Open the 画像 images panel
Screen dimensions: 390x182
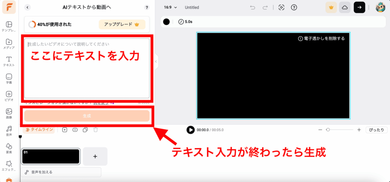(9, 113)
